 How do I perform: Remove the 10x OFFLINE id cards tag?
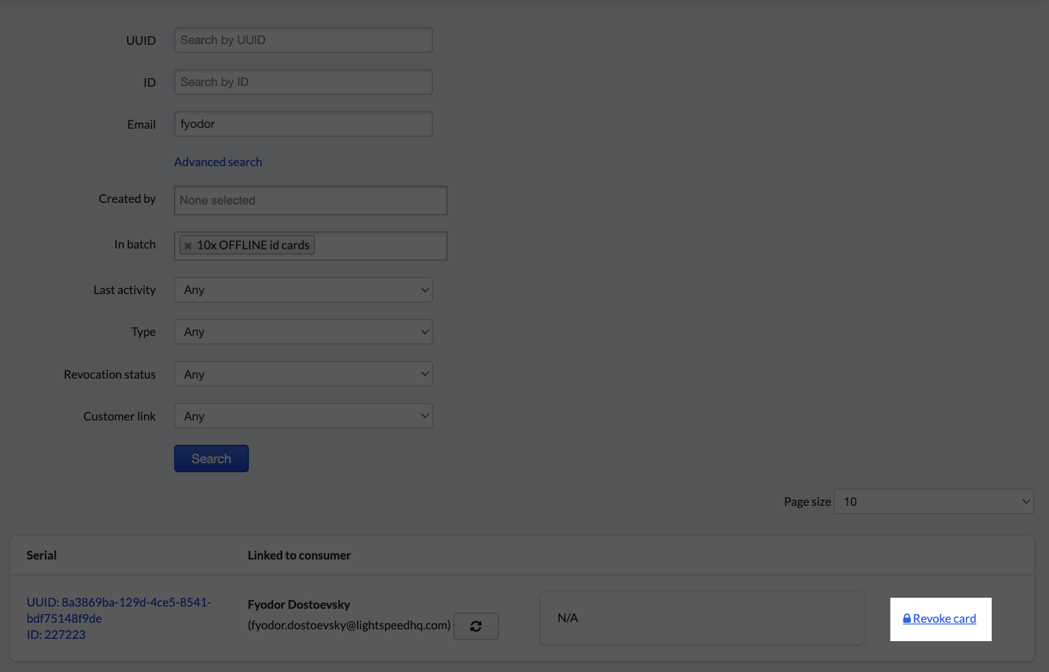click(x=188, y=246)
